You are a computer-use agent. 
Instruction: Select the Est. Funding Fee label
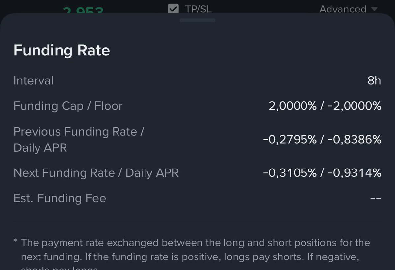(x=60, y=198)
